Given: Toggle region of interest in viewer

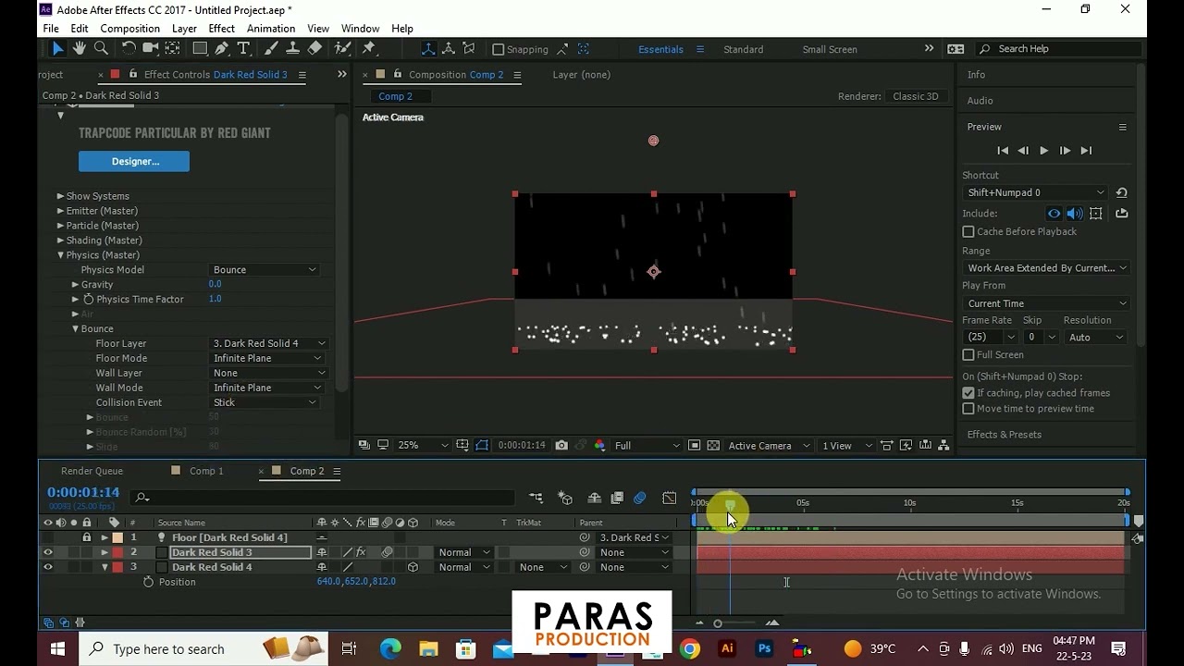Looking at the screenshot, I should 694,446.
